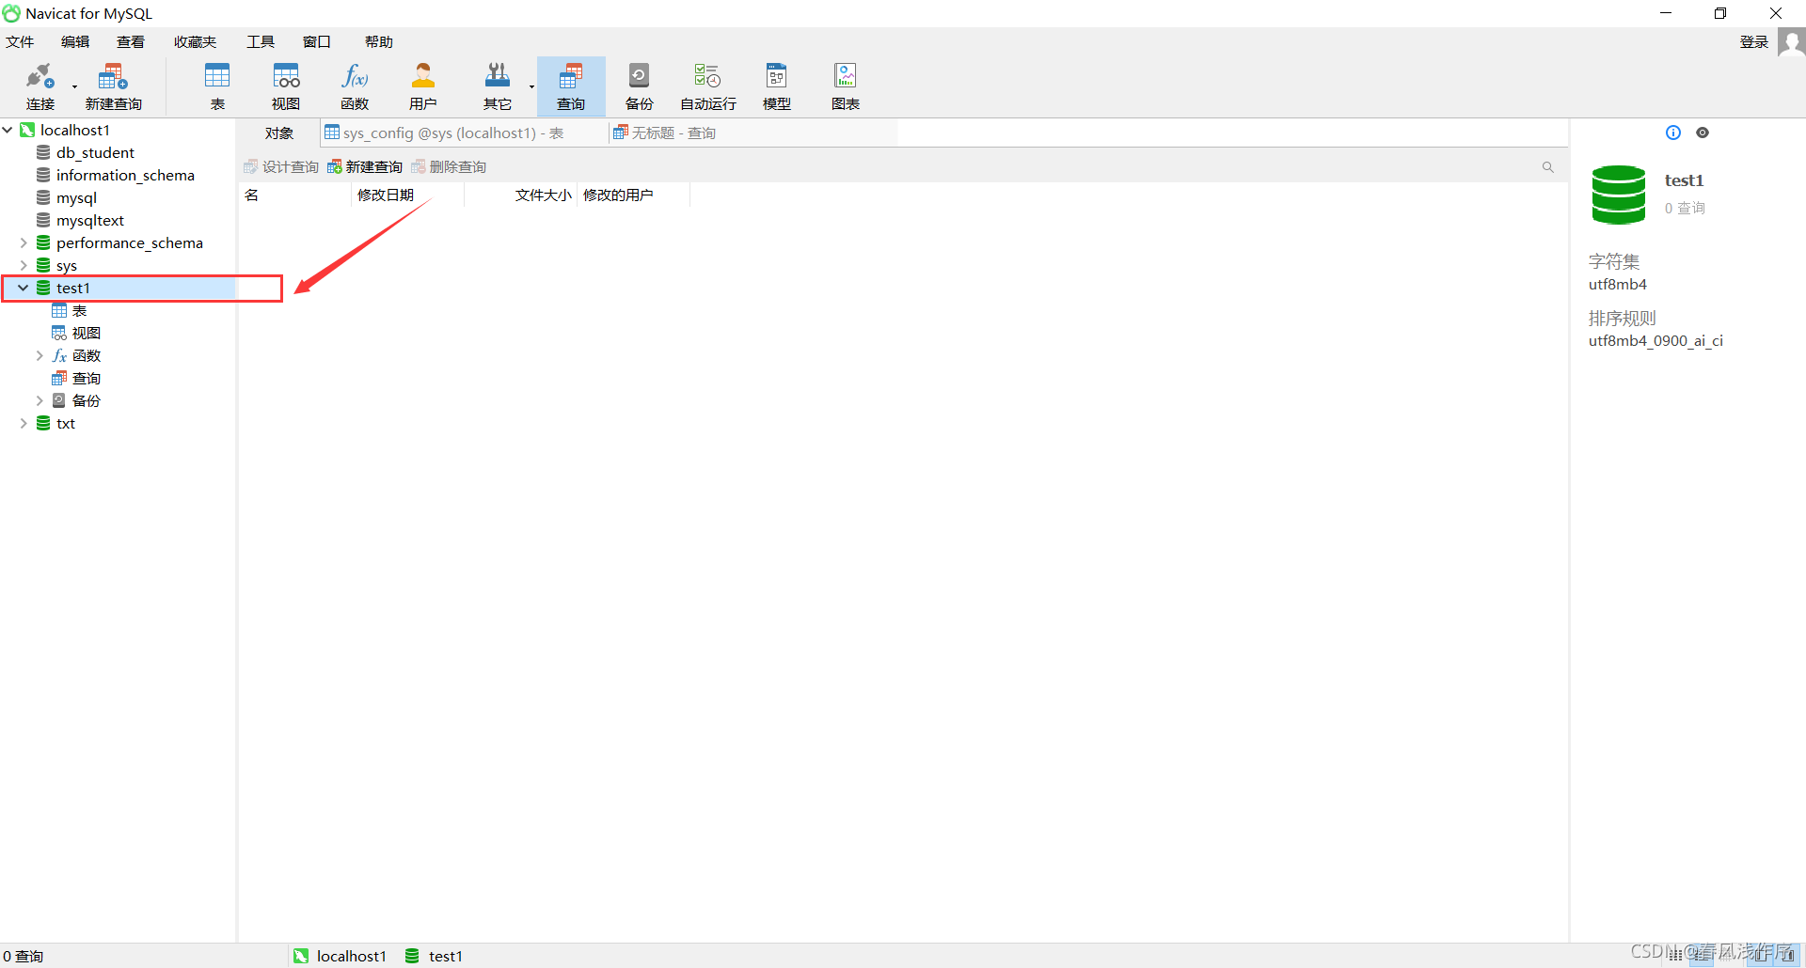Viewport: 1806px width, 968px height.
Task: Open the 图表 chart toolbar icon
Action: point(845,86)
